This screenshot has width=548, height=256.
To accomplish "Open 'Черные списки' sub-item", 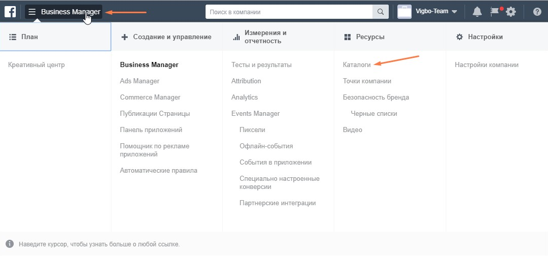I will pos(374,114).
